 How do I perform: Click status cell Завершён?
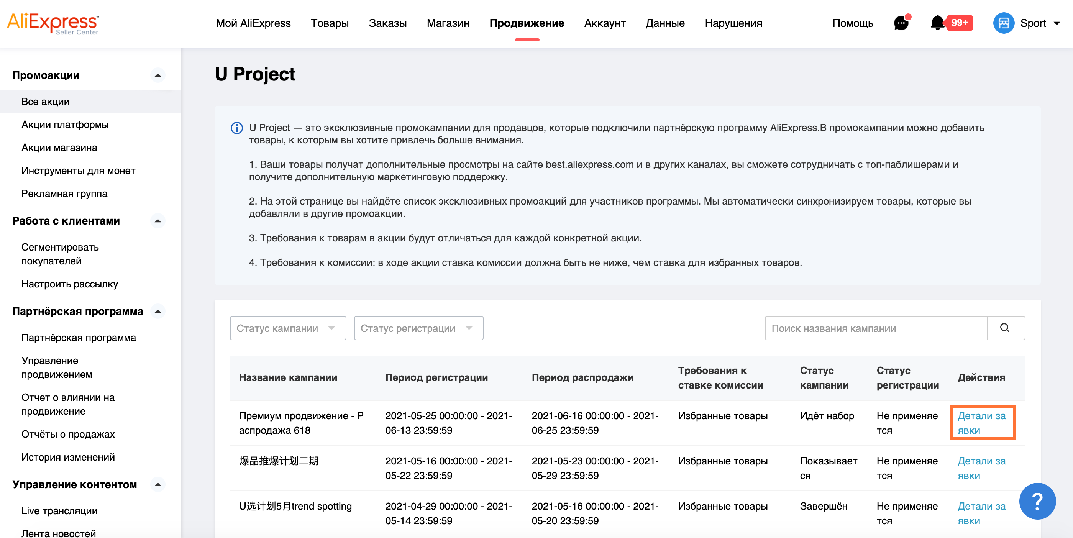point(824,506)
